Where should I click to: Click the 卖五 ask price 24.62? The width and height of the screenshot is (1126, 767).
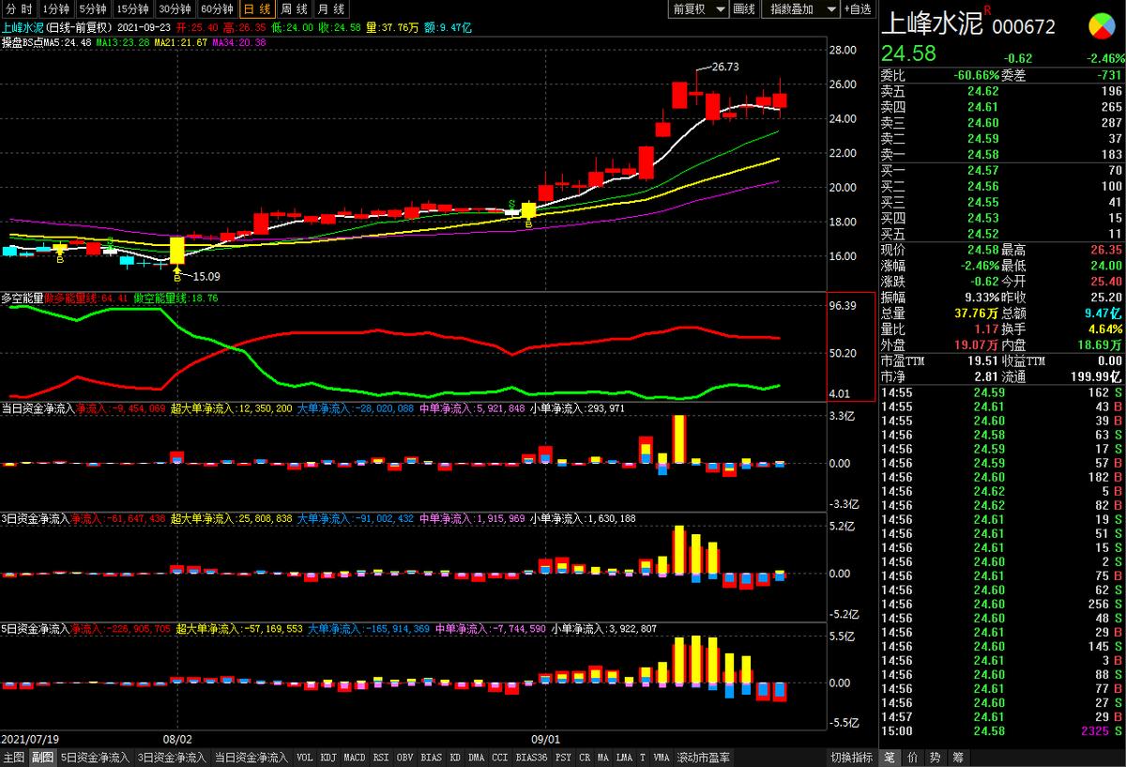(x=981, y=91)
